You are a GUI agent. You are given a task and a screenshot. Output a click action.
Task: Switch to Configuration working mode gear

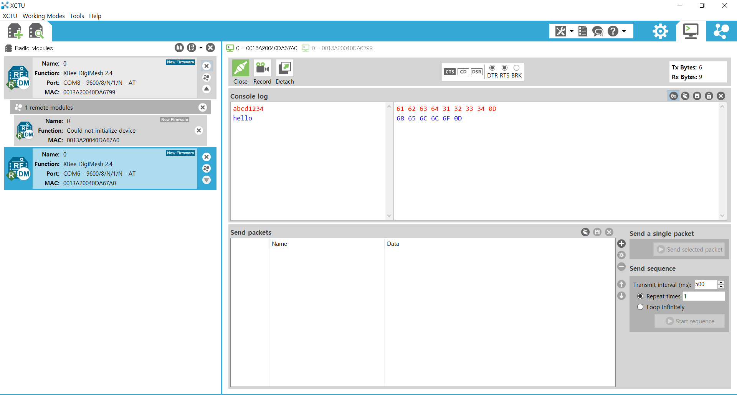[660, 31]
